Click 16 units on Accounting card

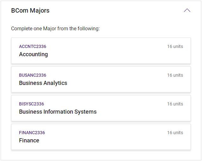175,46
